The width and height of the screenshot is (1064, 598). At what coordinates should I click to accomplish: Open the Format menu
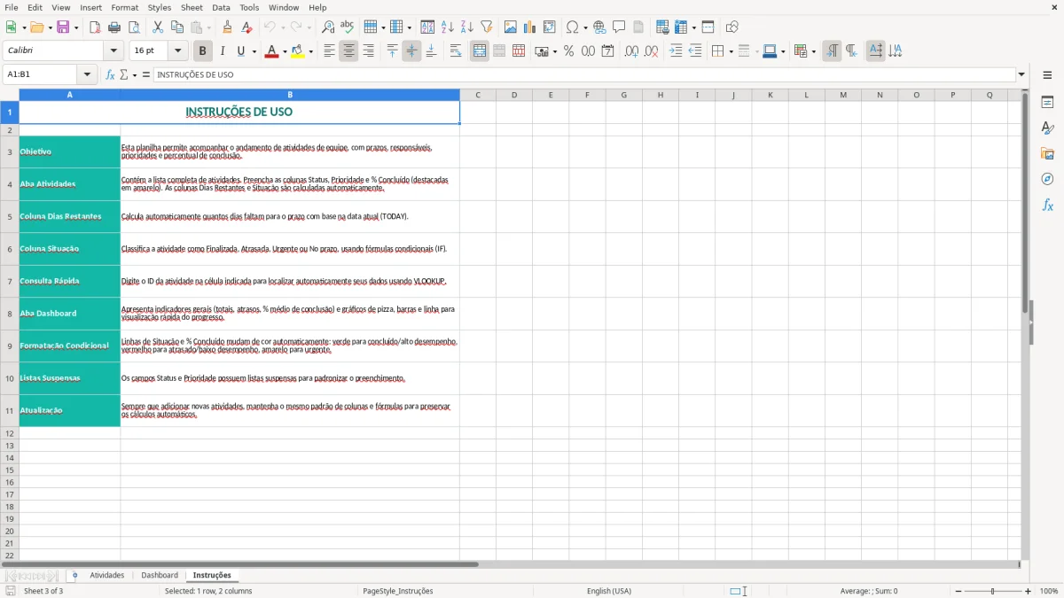(x=125, y=7)
